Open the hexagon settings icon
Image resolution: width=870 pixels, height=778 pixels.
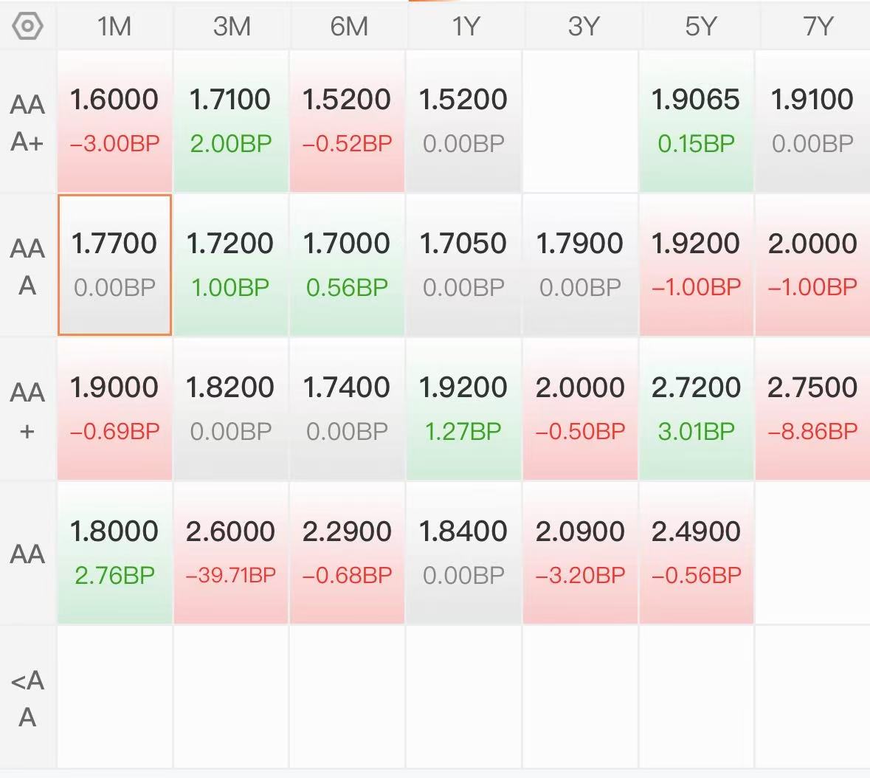coord(27,26)
